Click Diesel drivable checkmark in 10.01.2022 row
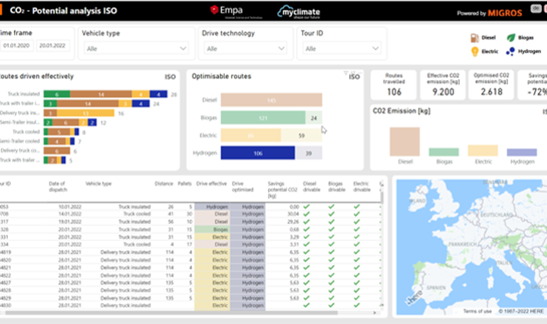Screen dimensions: 547x324 306,207
